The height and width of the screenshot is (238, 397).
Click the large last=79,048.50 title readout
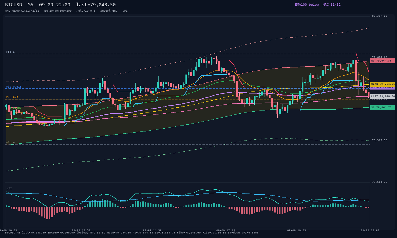(x=96, y=5)
